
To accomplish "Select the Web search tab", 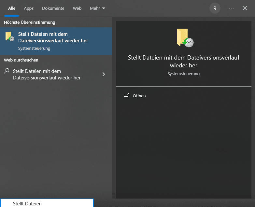I will coord(77,8).
